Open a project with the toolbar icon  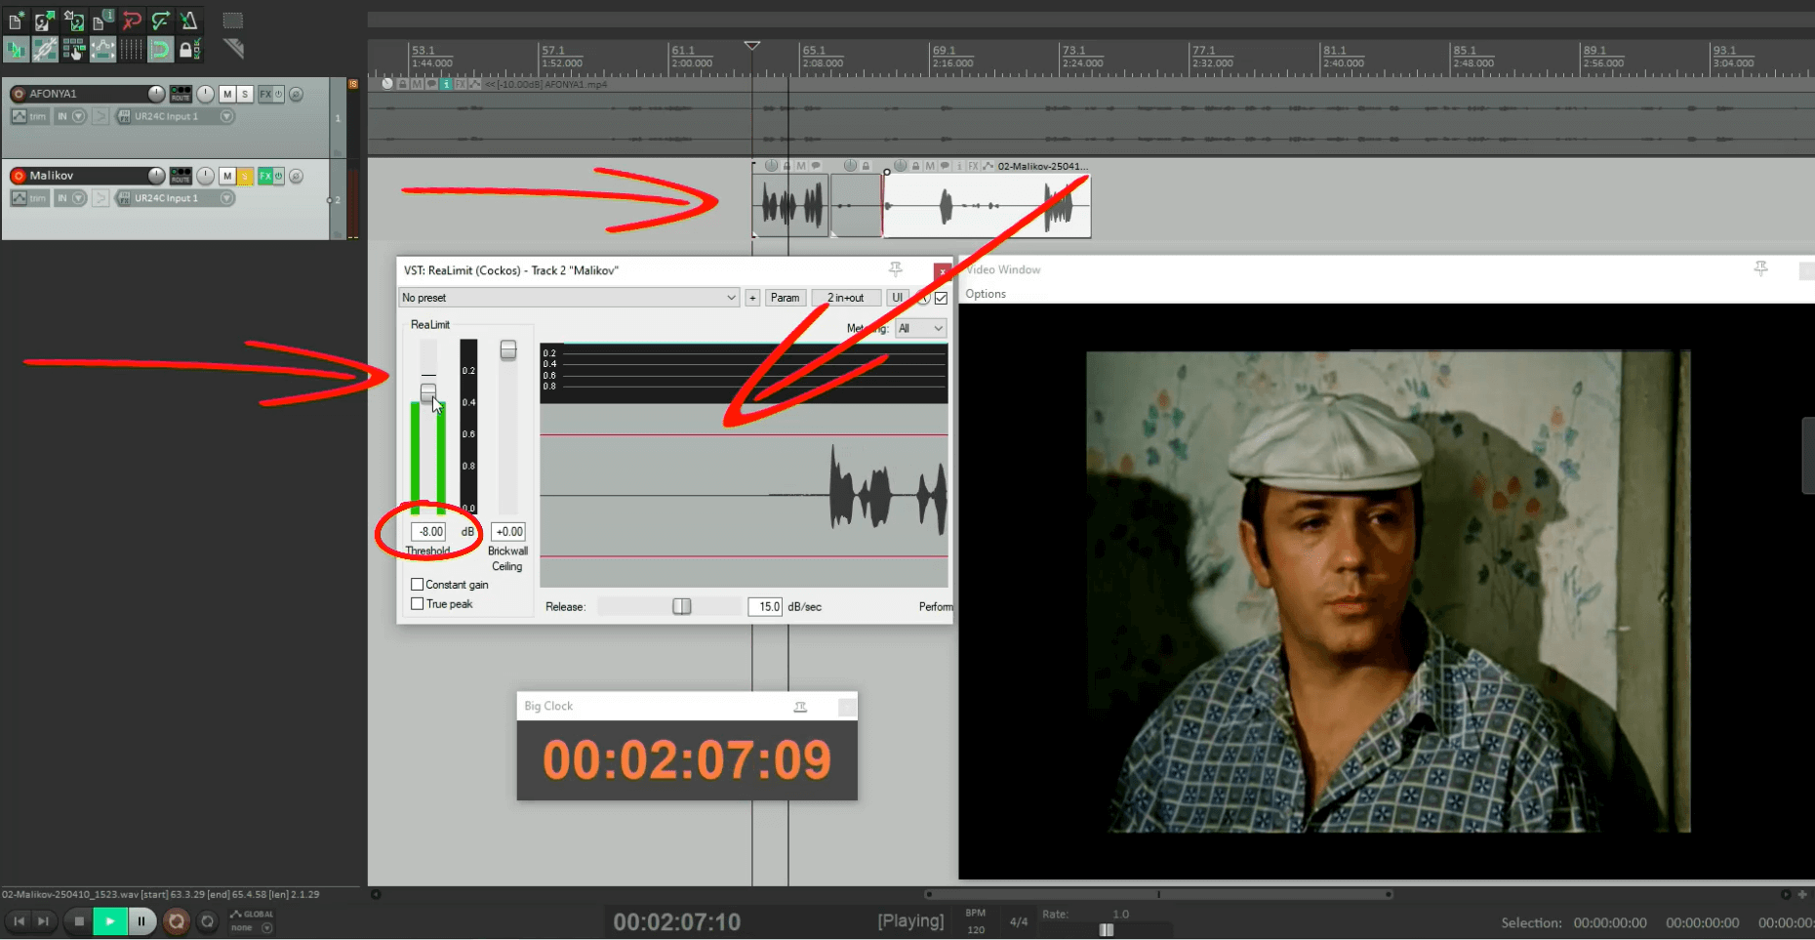(45, 20)
